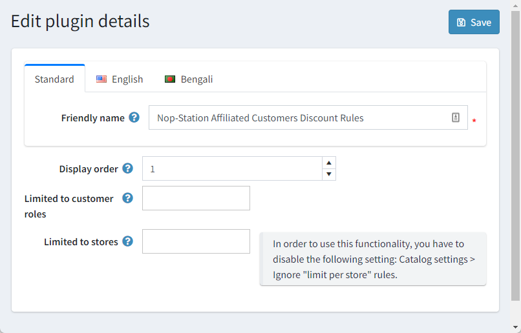Show help for Friendly name
Viewport: 521px width, 333px height.
point(134,117)
